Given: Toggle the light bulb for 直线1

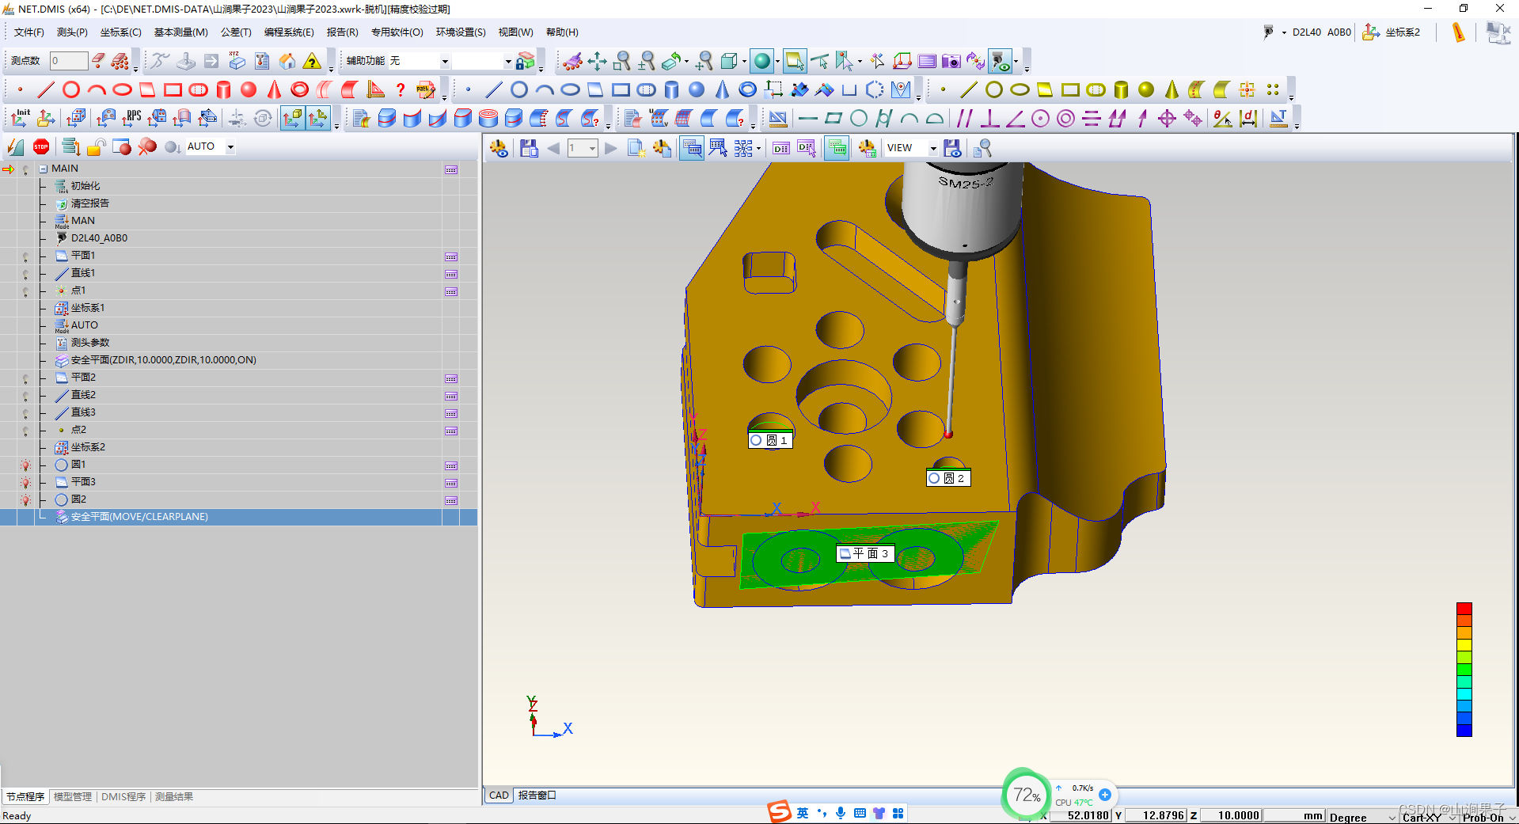Looking at the screenshot, I should coord(25,274).
